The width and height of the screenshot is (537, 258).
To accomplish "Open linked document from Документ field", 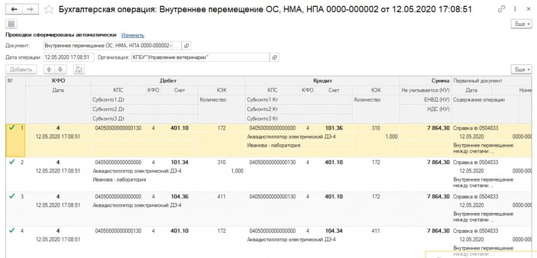I will point(186,46).
